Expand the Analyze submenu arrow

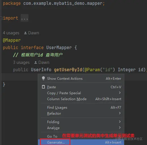click(120, 128)
